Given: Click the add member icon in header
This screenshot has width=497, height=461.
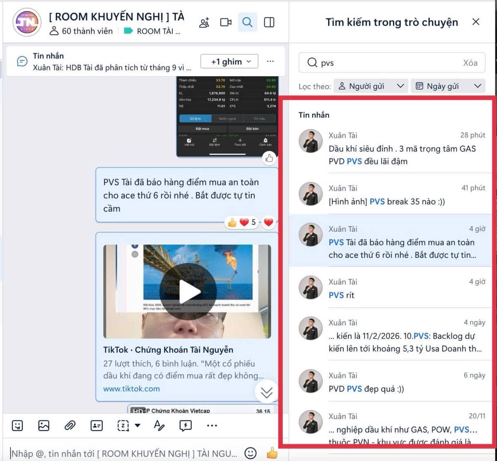Looking at the screenshot, I should coord(204,22).
